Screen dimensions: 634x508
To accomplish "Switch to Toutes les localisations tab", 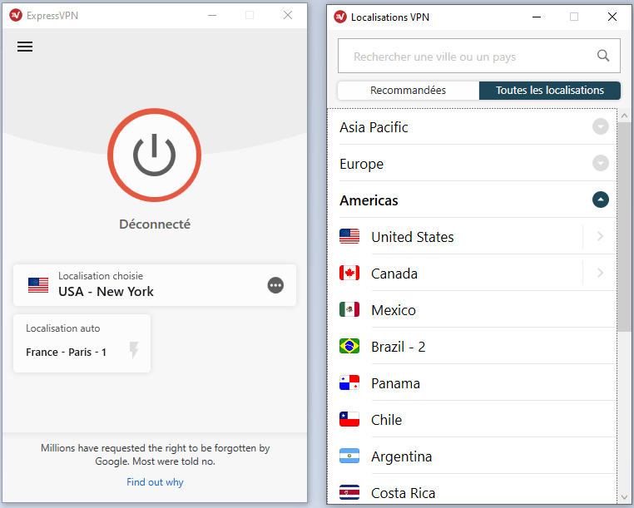I will (550, 91).
